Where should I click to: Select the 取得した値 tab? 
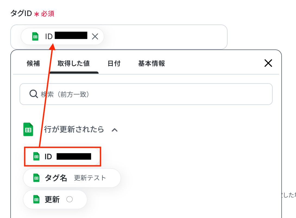[x=74, y=64]
